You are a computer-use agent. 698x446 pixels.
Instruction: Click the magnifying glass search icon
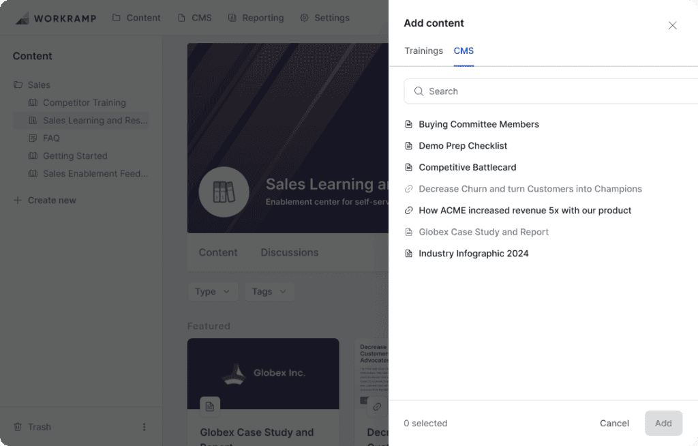click(x=419, y=91)
